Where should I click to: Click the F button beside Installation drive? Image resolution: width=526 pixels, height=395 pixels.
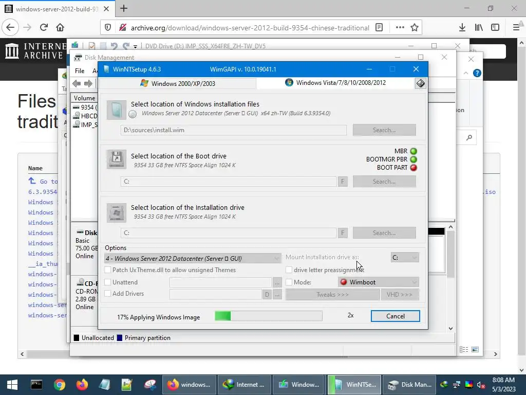[343, 233]
